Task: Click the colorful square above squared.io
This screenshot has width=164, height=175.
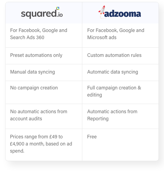Action: (58, 8)
